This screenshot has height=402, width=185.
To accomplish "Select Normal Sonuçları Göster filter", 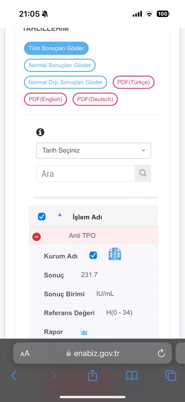I will pos(60,65).
